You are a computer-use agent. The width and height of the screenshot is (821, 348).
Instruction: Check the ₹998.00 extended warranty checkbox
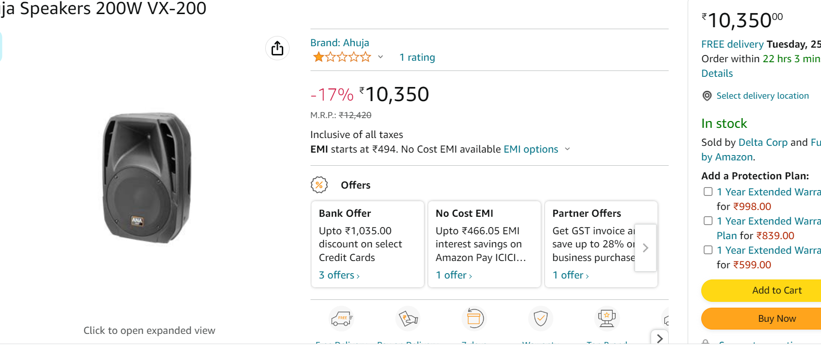click(x=708, y=191)
